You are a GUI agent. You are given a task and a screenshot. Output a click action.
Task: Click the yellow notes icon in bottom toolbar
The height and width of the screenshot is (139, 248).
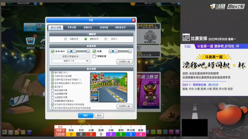pos(23,132)
